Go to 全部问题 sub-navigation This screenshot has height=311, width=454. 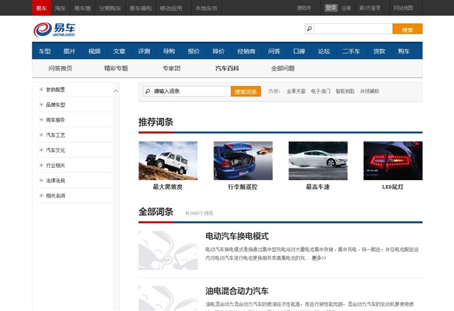283,68
